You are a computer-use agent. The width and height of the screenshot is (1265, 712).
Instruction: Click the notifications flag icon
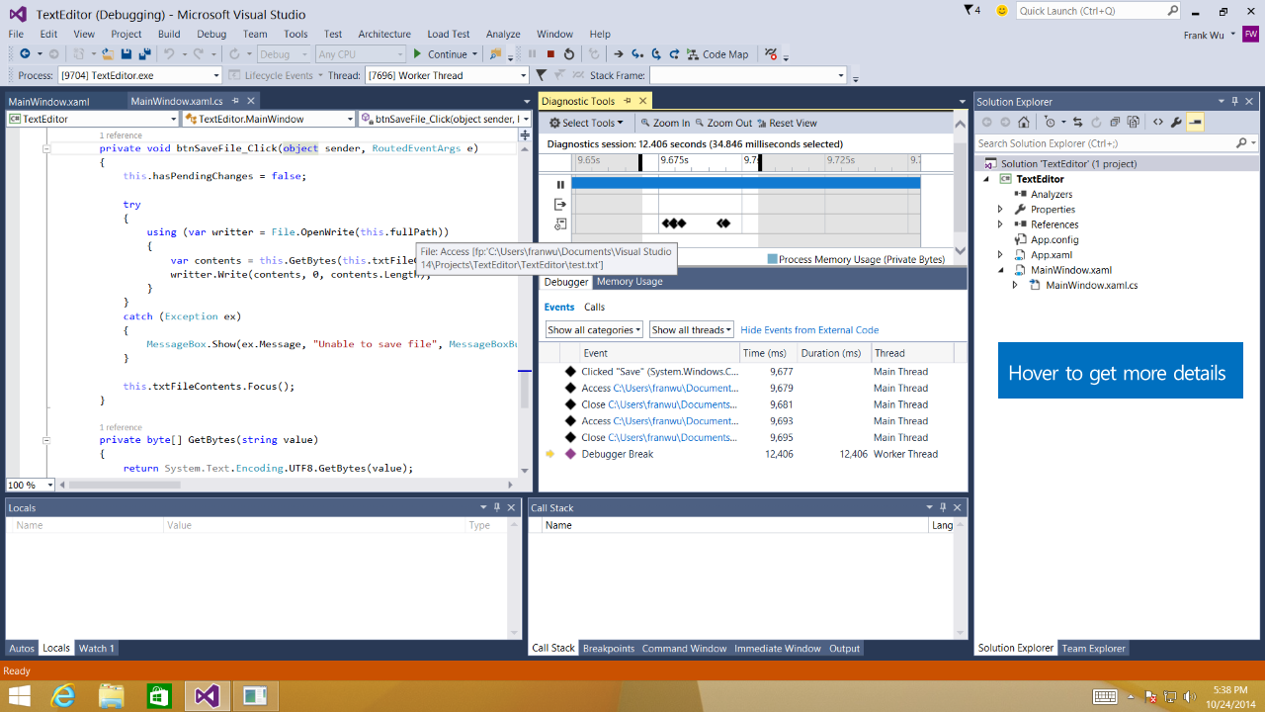coord(972,10)
